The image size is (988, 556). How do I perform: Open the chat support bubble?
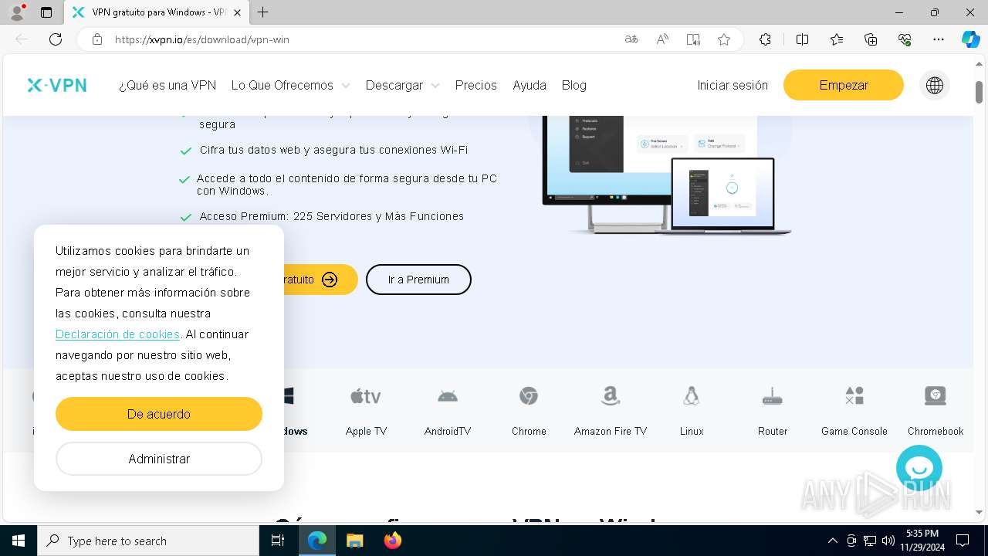[919, 468]
